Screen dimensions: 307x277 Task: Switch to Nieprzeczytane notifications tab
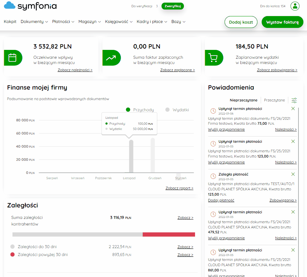(x=244, y=100)
